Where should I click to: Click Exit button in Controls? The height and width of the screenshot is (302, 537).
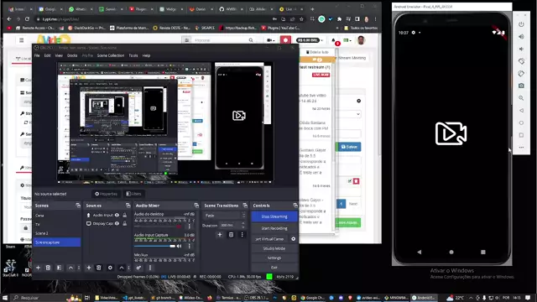pos(274,267)
